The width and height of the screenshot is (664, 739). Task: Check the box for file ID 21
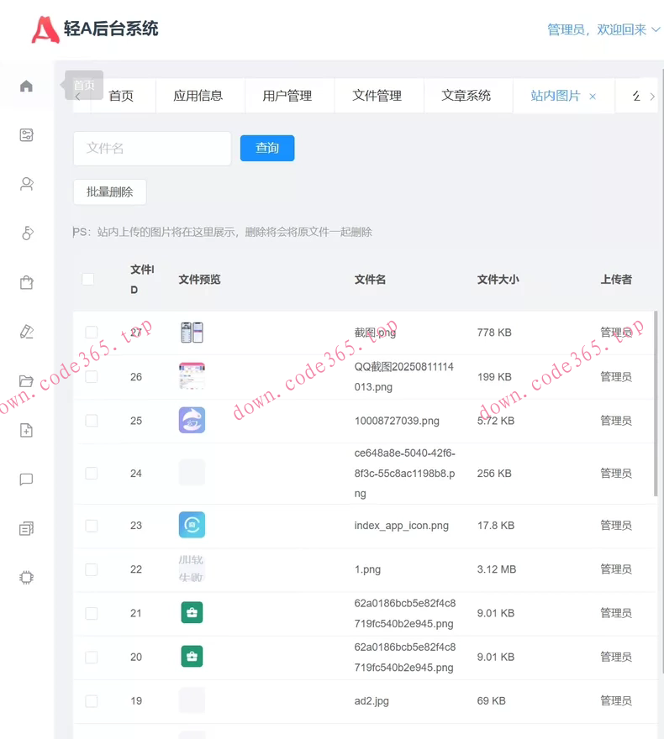coord(92,613)
